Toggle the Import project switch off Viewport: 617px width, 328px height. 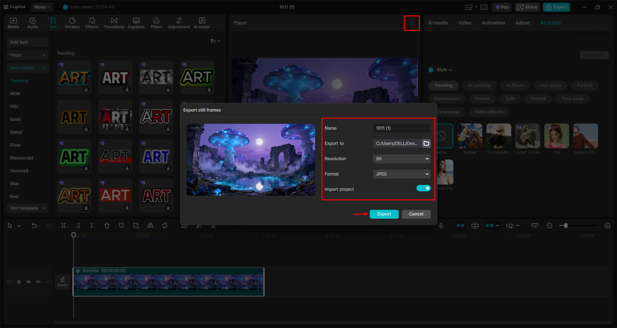pos(423,188)
